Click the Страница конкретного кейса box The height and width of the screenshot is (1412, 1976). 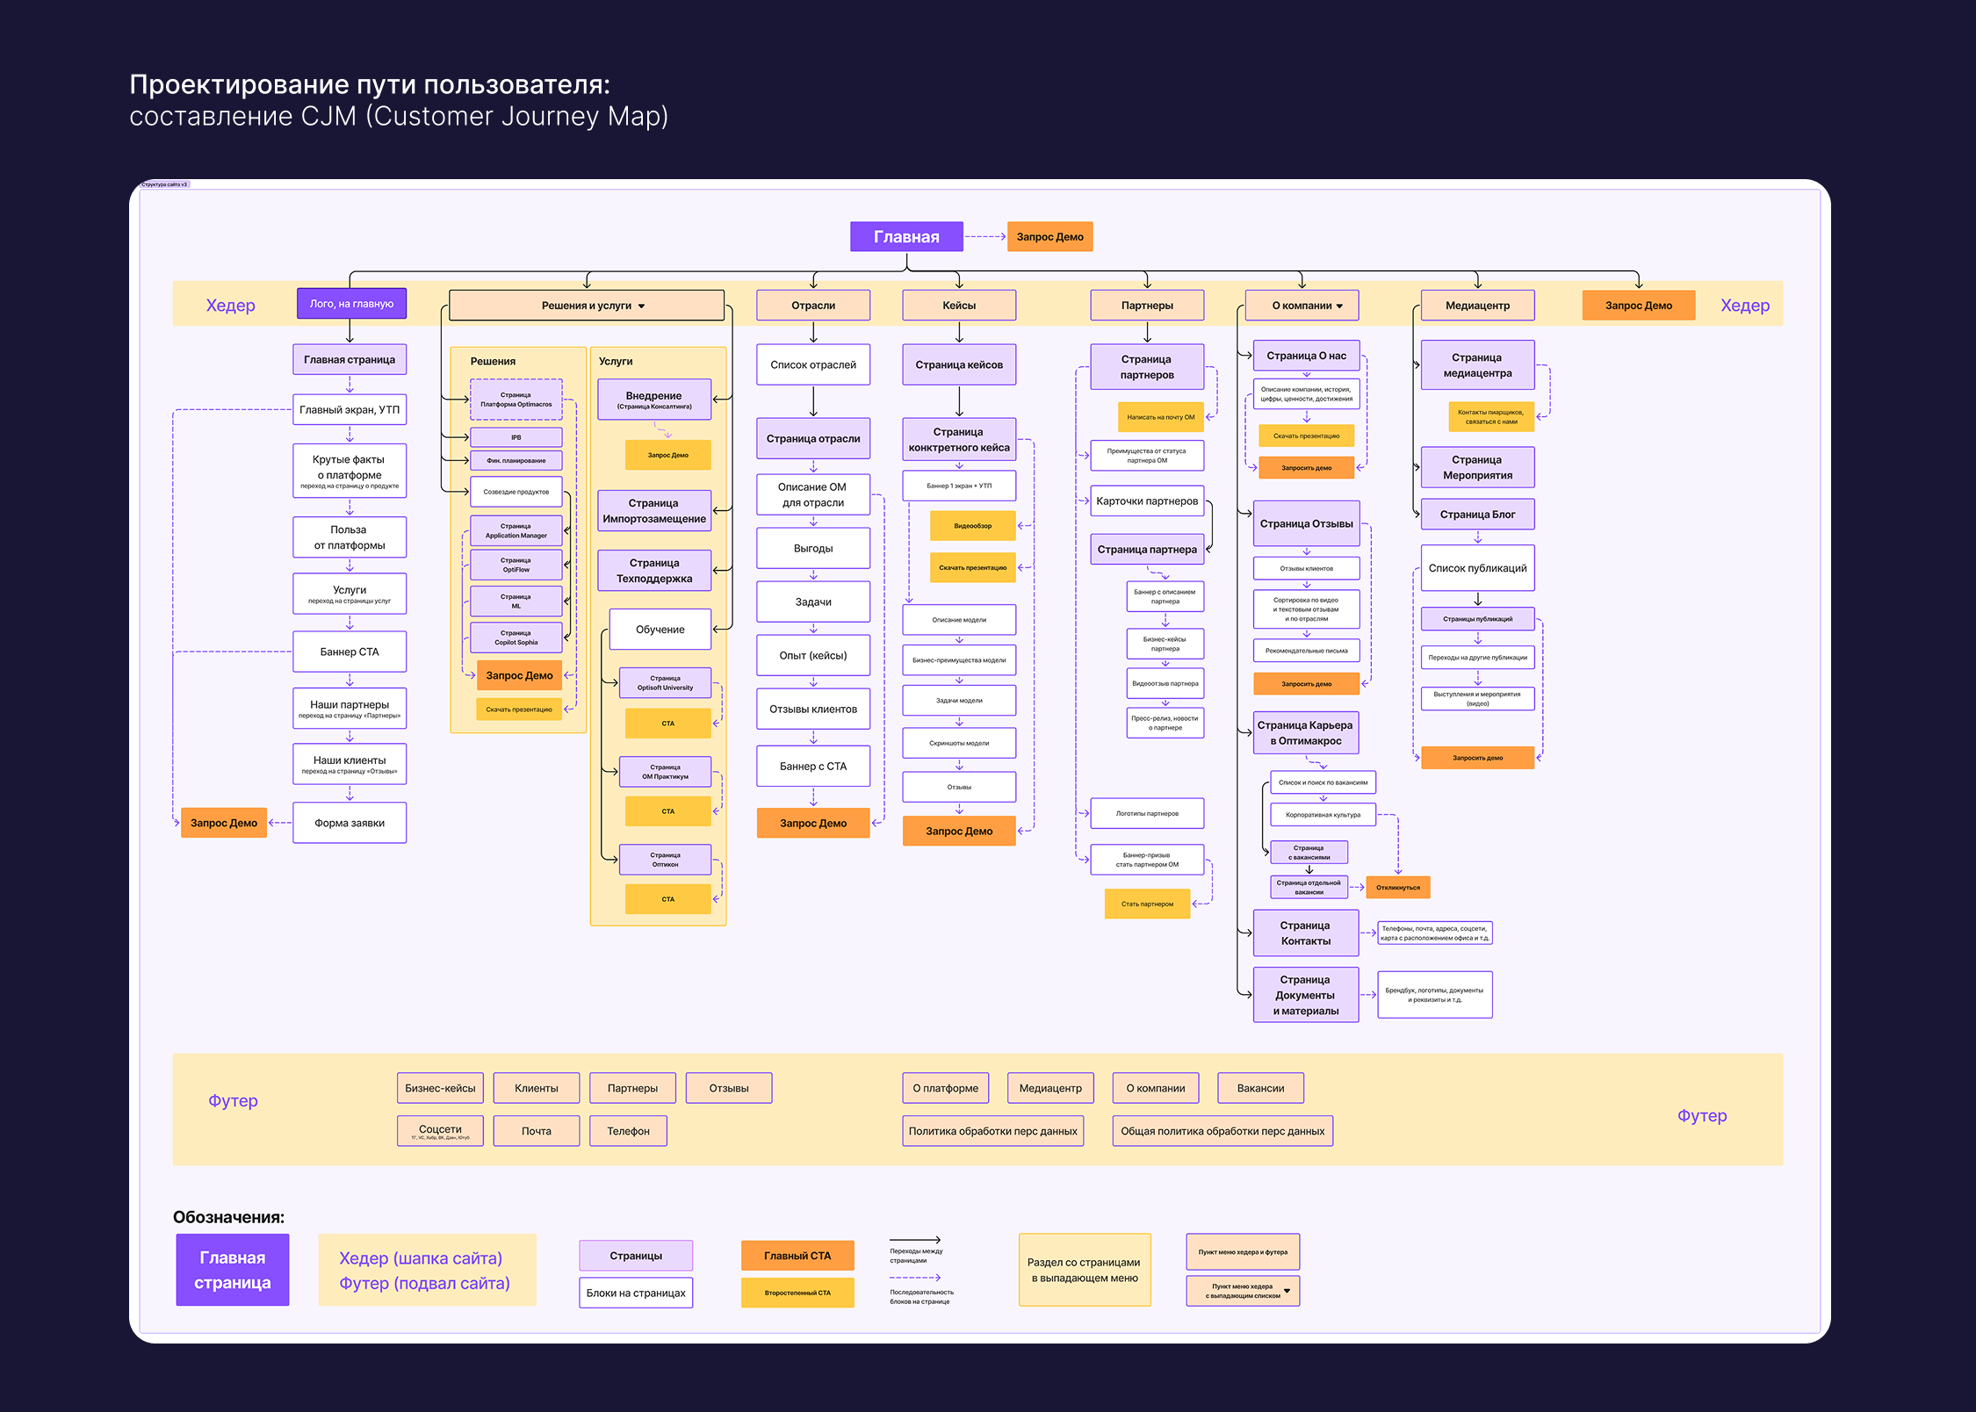pos(959,439)
